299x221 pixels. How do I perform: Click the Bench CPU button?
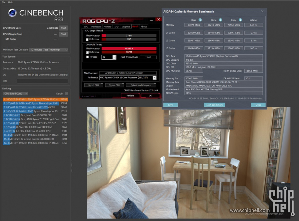(x=94, y=85)
